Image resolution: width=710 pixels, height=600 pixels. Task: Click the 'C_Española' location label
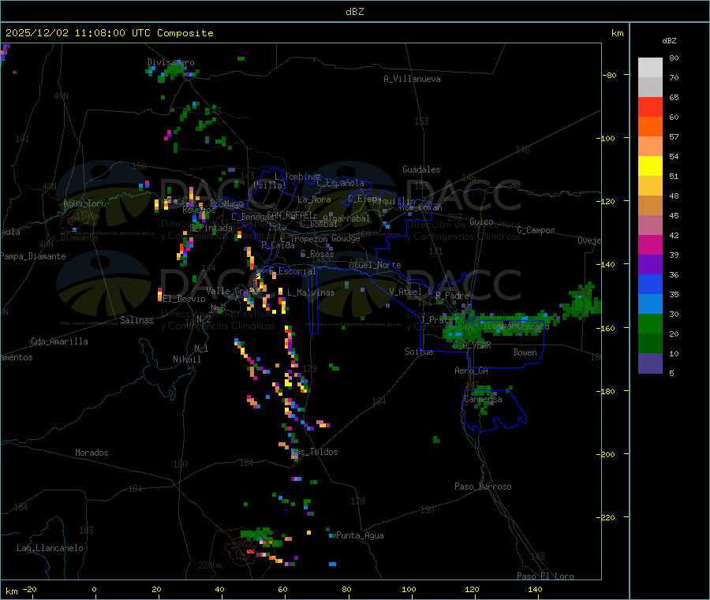pyautogui.click(x=340, y=183)
